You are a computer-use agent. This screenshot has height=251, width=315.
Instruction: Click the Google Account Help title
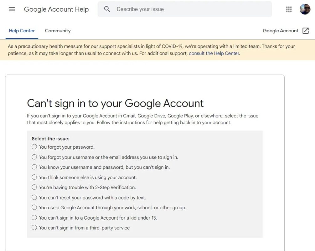pos(56,9)
